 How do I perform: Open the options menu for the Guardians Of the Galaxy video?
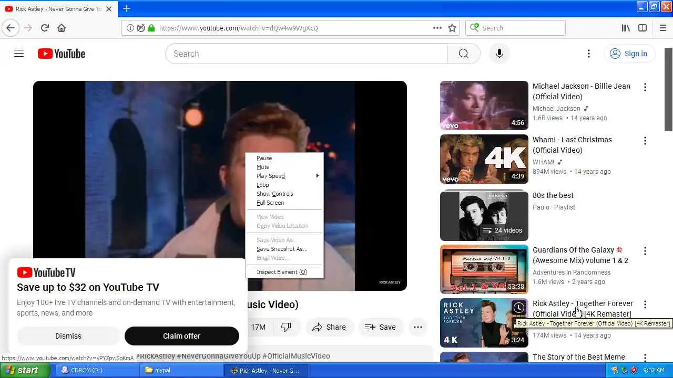(x=645, y=251)
